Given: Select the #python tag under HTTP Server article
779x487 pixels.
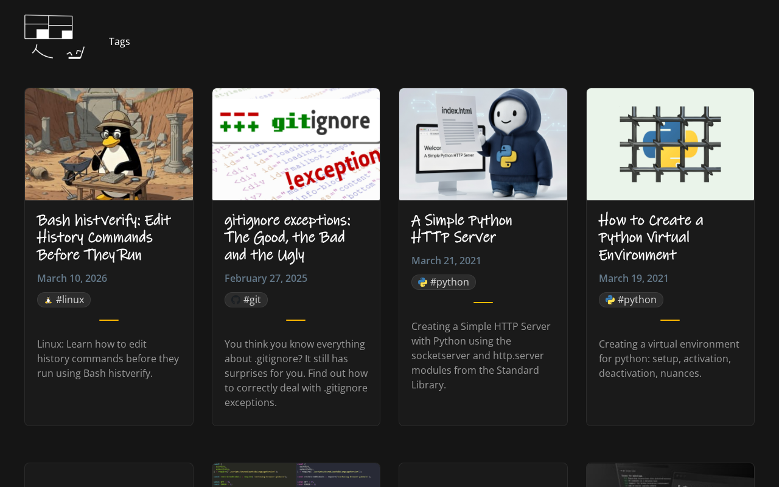Looking at the screenshot, I should pos(444,282).
